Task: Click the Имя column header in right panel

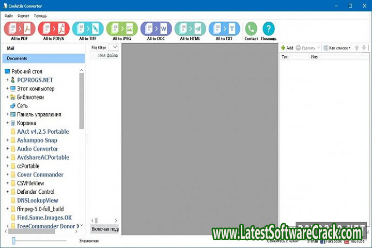Action: coord(314,57)
